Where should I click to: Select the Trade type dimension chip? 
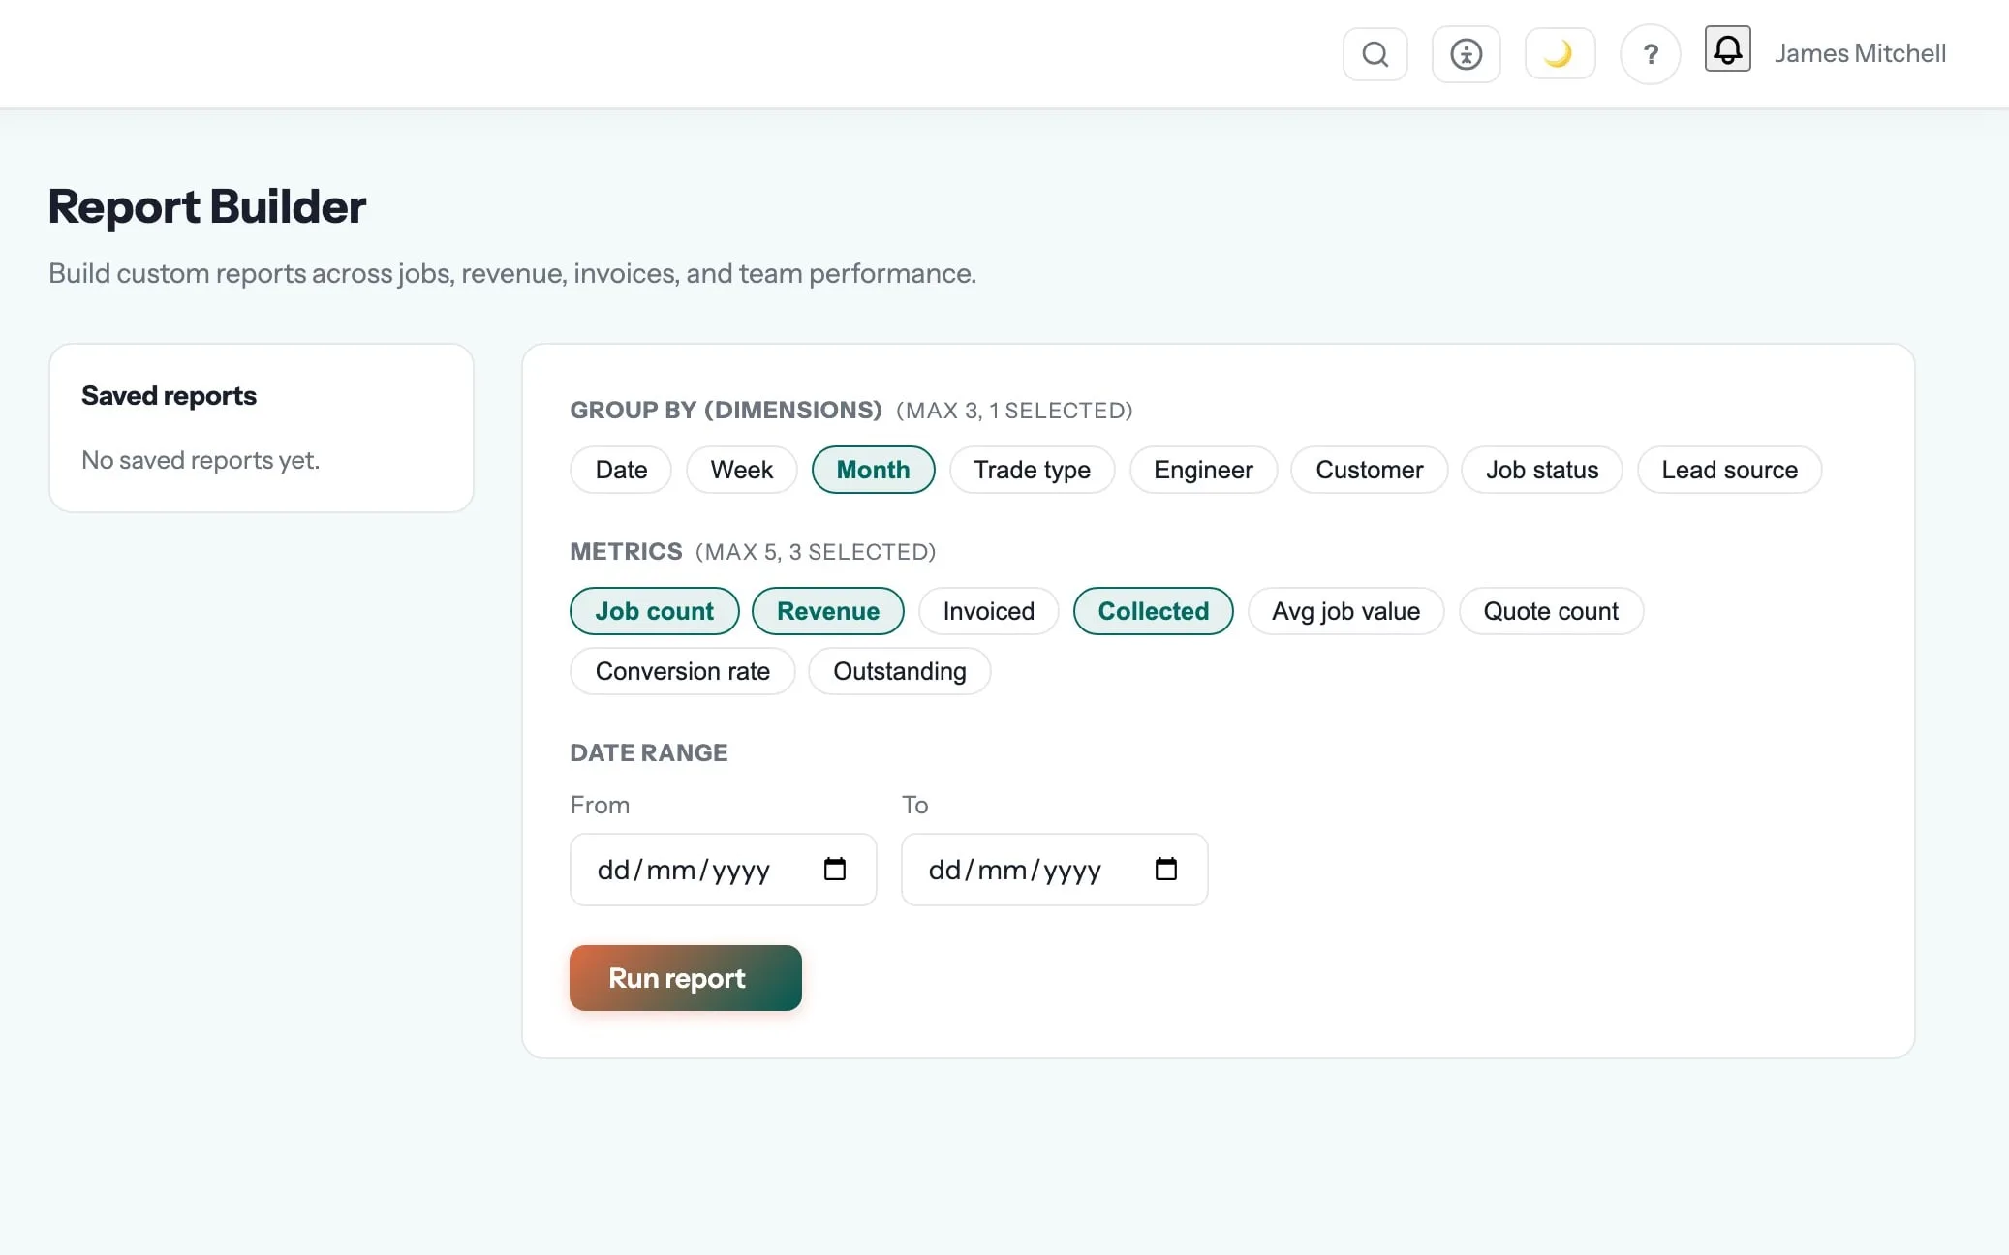pyautogui.click(x=1032, y=470)
